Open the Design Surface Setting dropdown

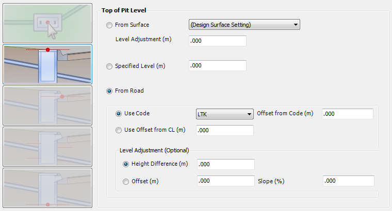[244, 24]
